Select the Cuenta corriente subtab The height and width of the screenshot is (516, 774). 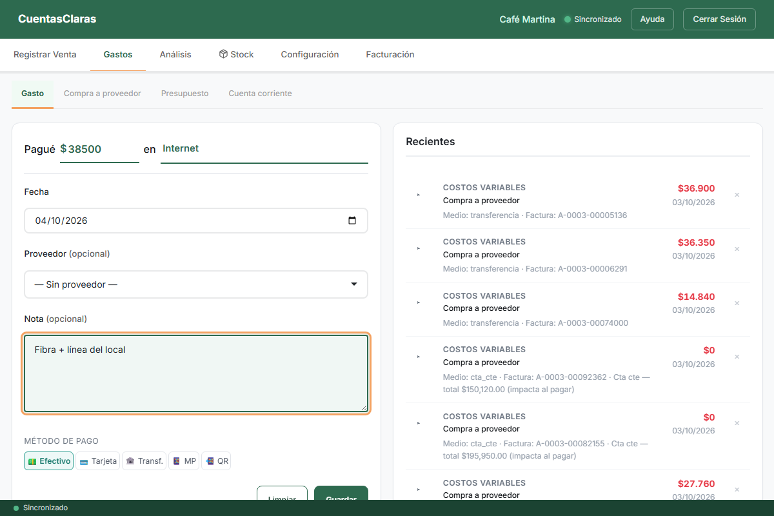pos(260,94)
